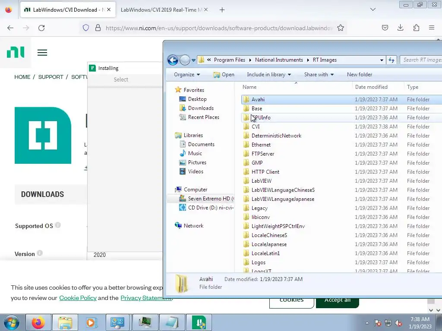The image size is (442, 331).
Task: Reload the page in Firefox
Action: [41, 28]
